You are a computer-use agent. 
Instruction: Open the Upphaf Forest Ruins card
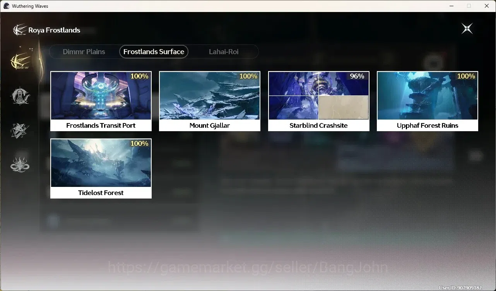428,101
